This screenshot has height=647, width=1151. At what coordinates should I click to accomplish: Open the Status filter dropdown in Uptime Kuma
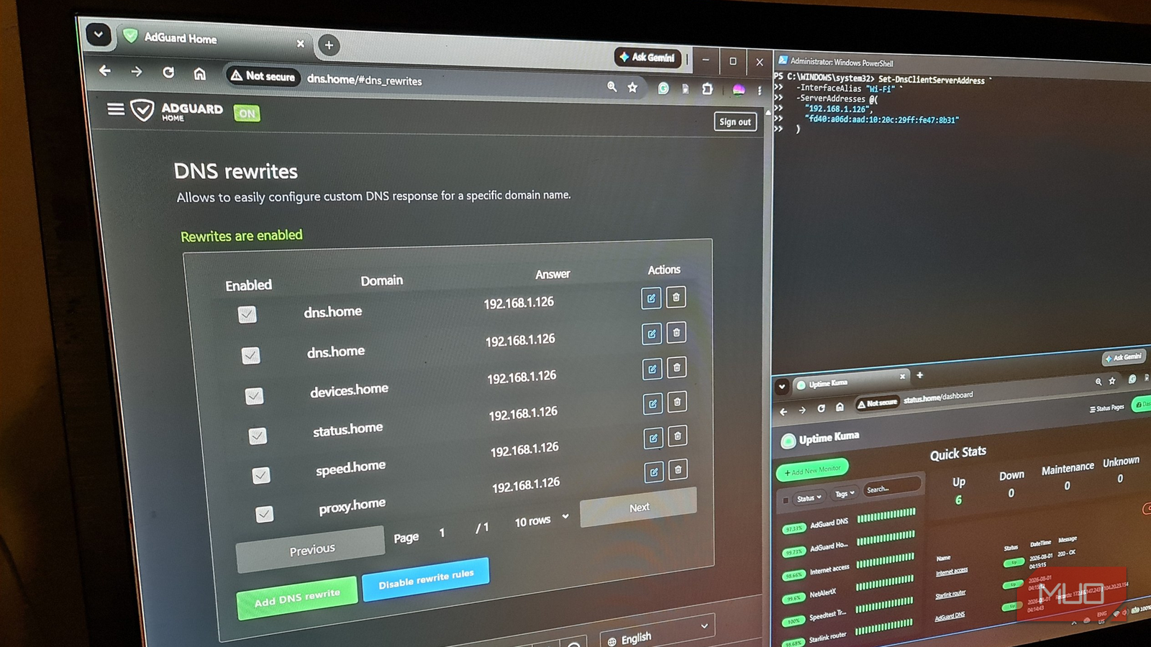(x=809, y=497)
